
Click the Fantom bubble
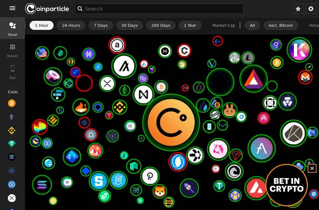[118, 180]
